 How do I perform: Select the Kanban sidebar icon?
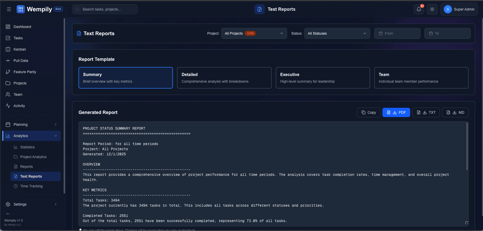[8, 49]
